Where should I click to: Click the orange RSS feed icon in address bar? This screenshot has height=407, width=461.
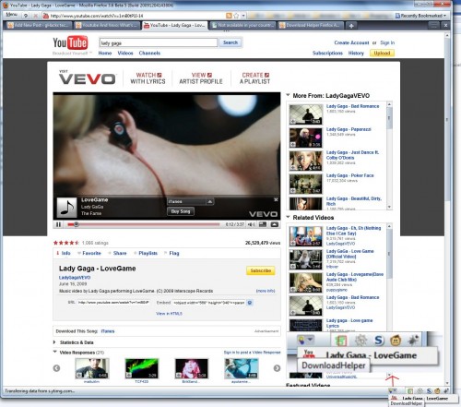[229, 16]
